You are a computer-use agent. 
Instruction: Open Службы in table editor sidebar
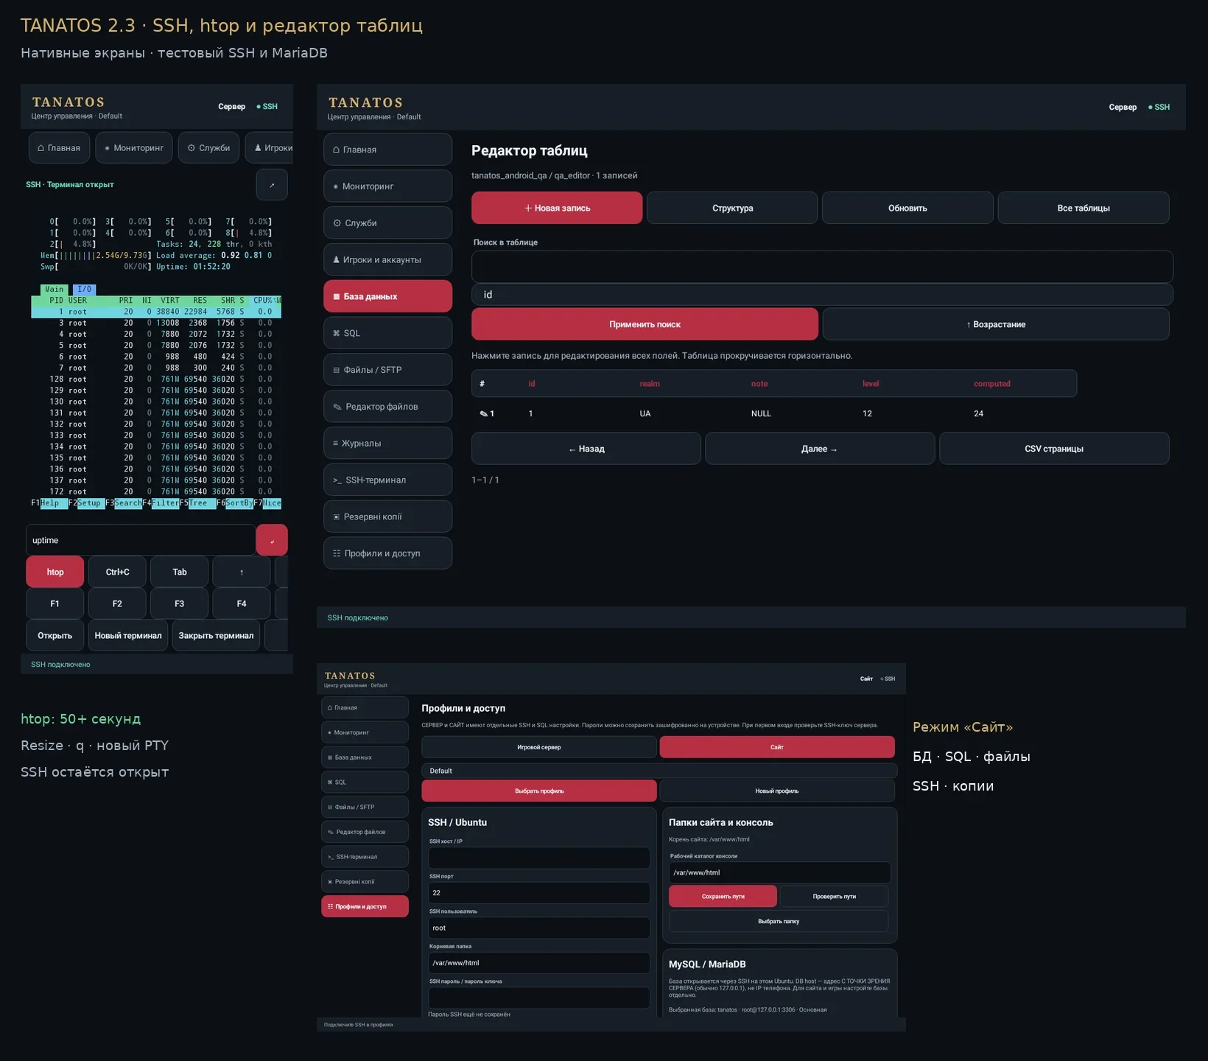(387, 223)
